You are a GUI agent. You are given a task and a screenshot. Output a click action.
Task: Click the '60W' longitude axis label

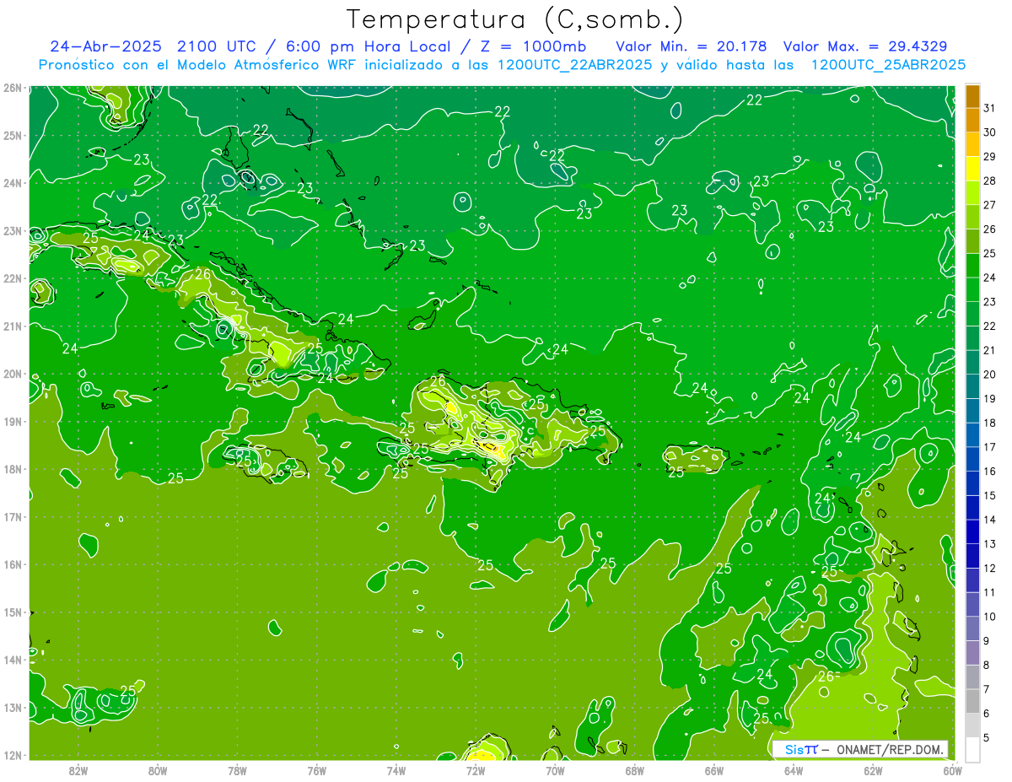(953, 770)
